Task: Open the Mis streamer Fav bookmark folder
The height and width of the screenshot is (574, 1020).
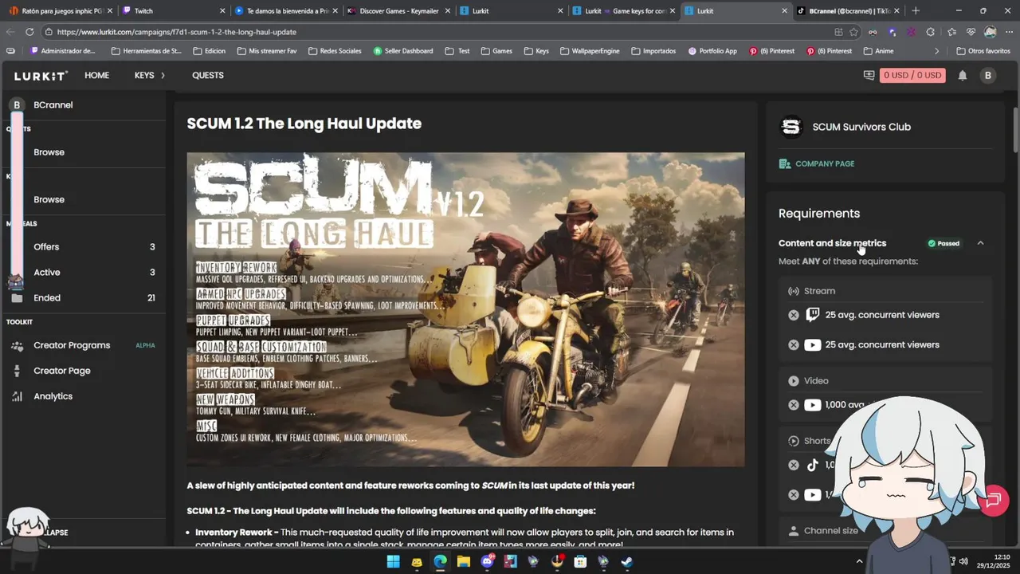Action: 267,51
